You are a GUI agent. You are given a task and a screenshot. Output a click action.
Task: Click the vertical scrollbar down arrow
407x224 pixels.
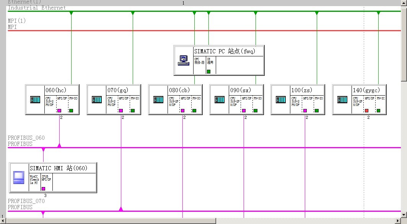(404, 215)
